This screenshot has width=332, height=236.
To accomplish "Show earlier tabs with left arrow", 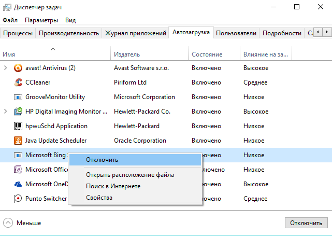I will pos(318,32).
